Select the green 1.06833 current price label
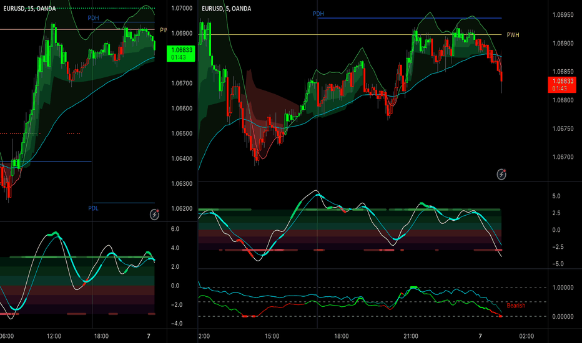582x343 pixels. click(x=180, y=54)
